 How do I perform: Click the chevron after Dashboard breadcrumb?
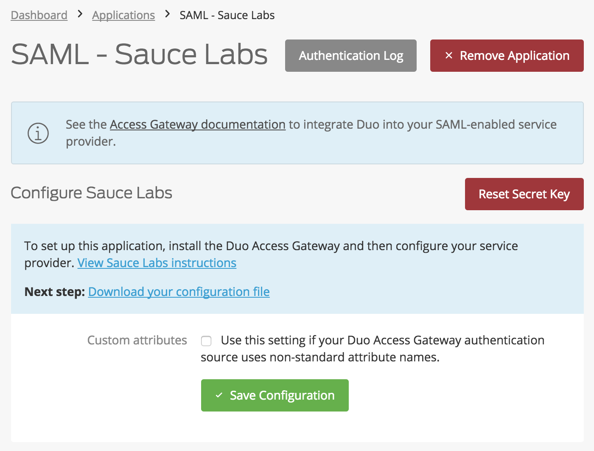point(79,14)
